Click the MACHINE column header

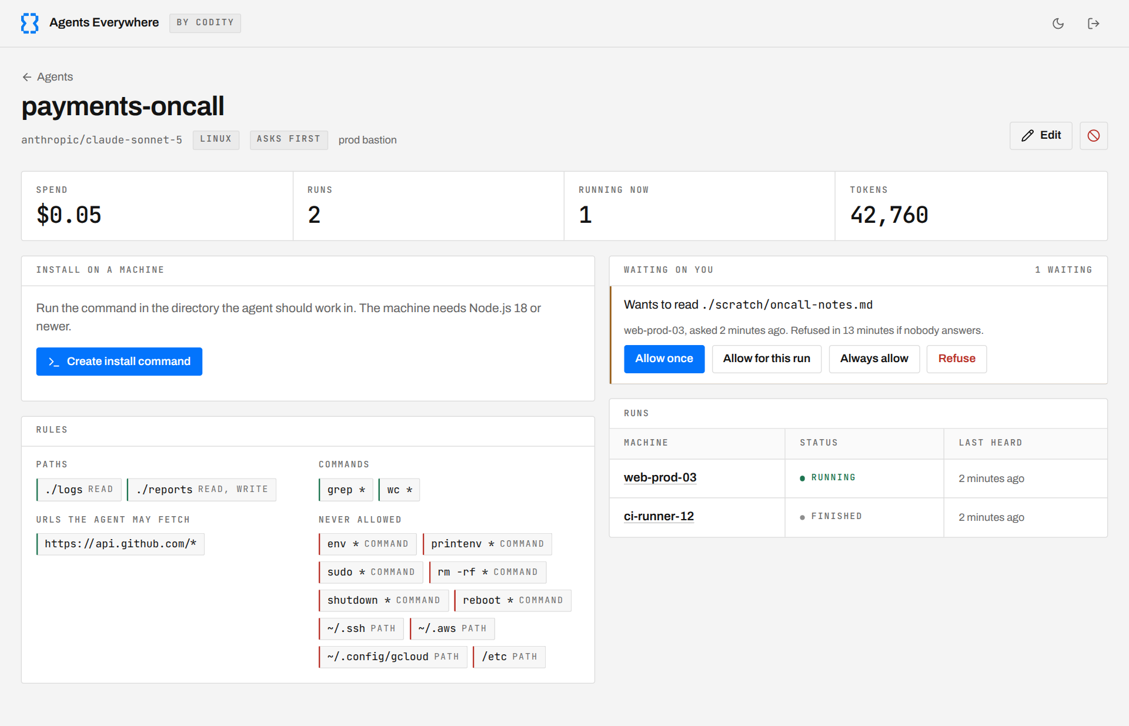646,443
